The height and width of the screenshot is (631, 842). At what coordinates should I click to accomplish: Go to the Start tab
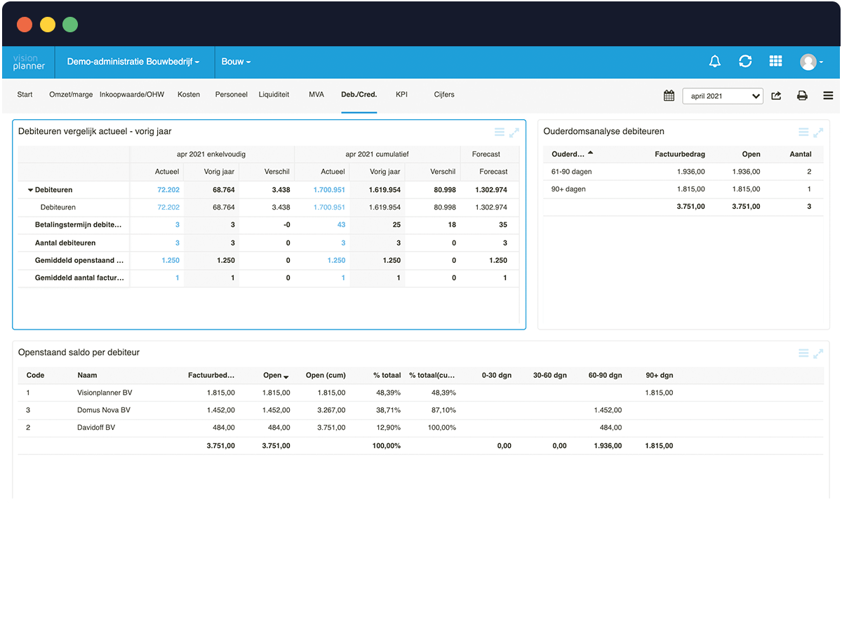(25, 95)
